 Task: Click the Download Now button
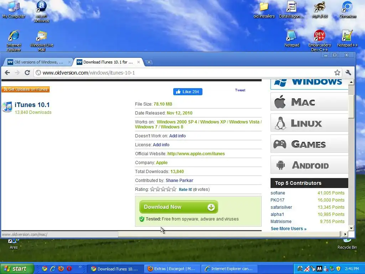click(179, 207)
